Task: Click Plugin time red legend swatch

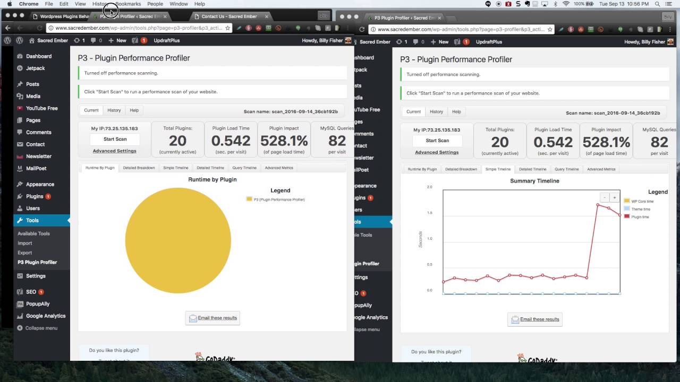Action: click(627, 216)
